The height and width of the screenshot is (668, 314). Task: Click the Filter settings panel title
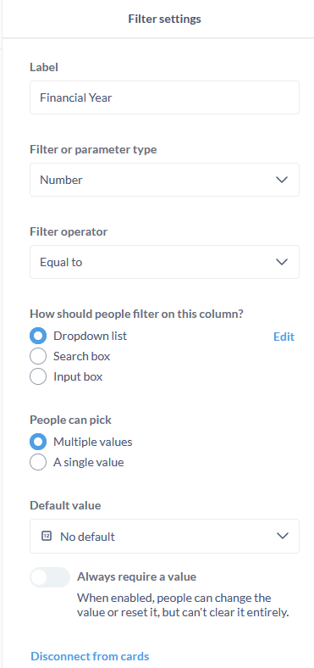pyautogui.click(x=165, y=19)
